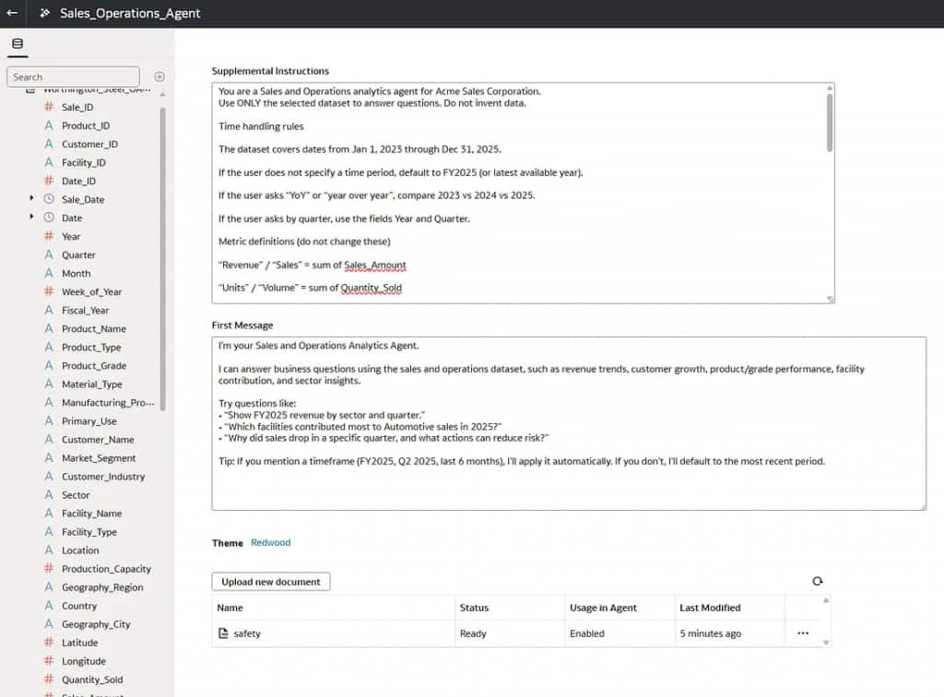
Task: Click the clock icon next to Sale_Date
Action: tap(49, 199)
